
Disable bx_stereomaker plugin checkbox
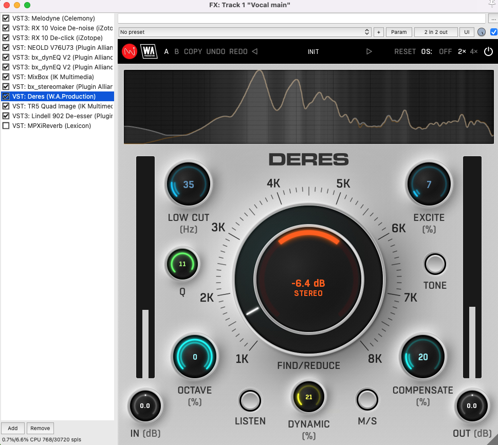[6, 87]
